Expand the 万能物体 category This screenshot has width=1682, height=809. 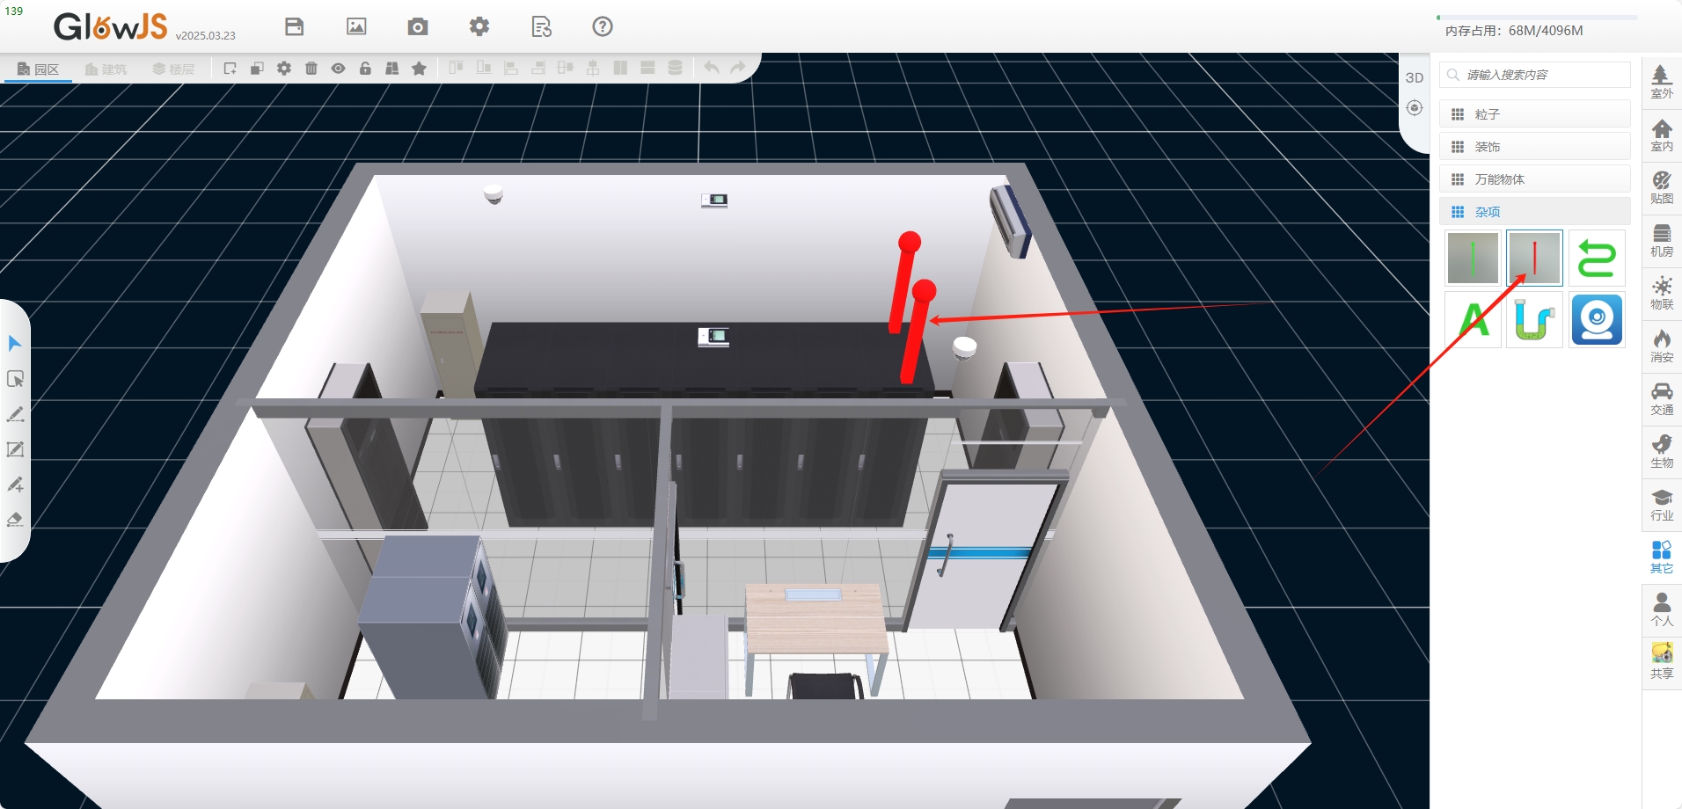coord(1535,179)
